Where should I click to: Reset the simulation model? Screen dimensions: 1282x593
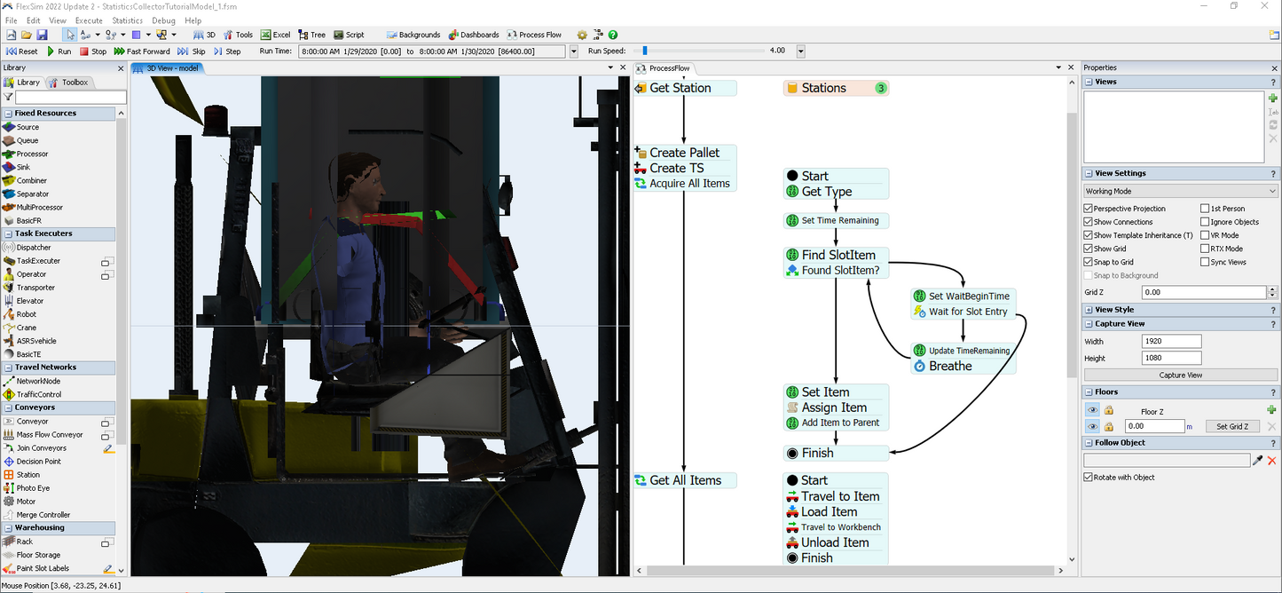click(x=22, y=51)
